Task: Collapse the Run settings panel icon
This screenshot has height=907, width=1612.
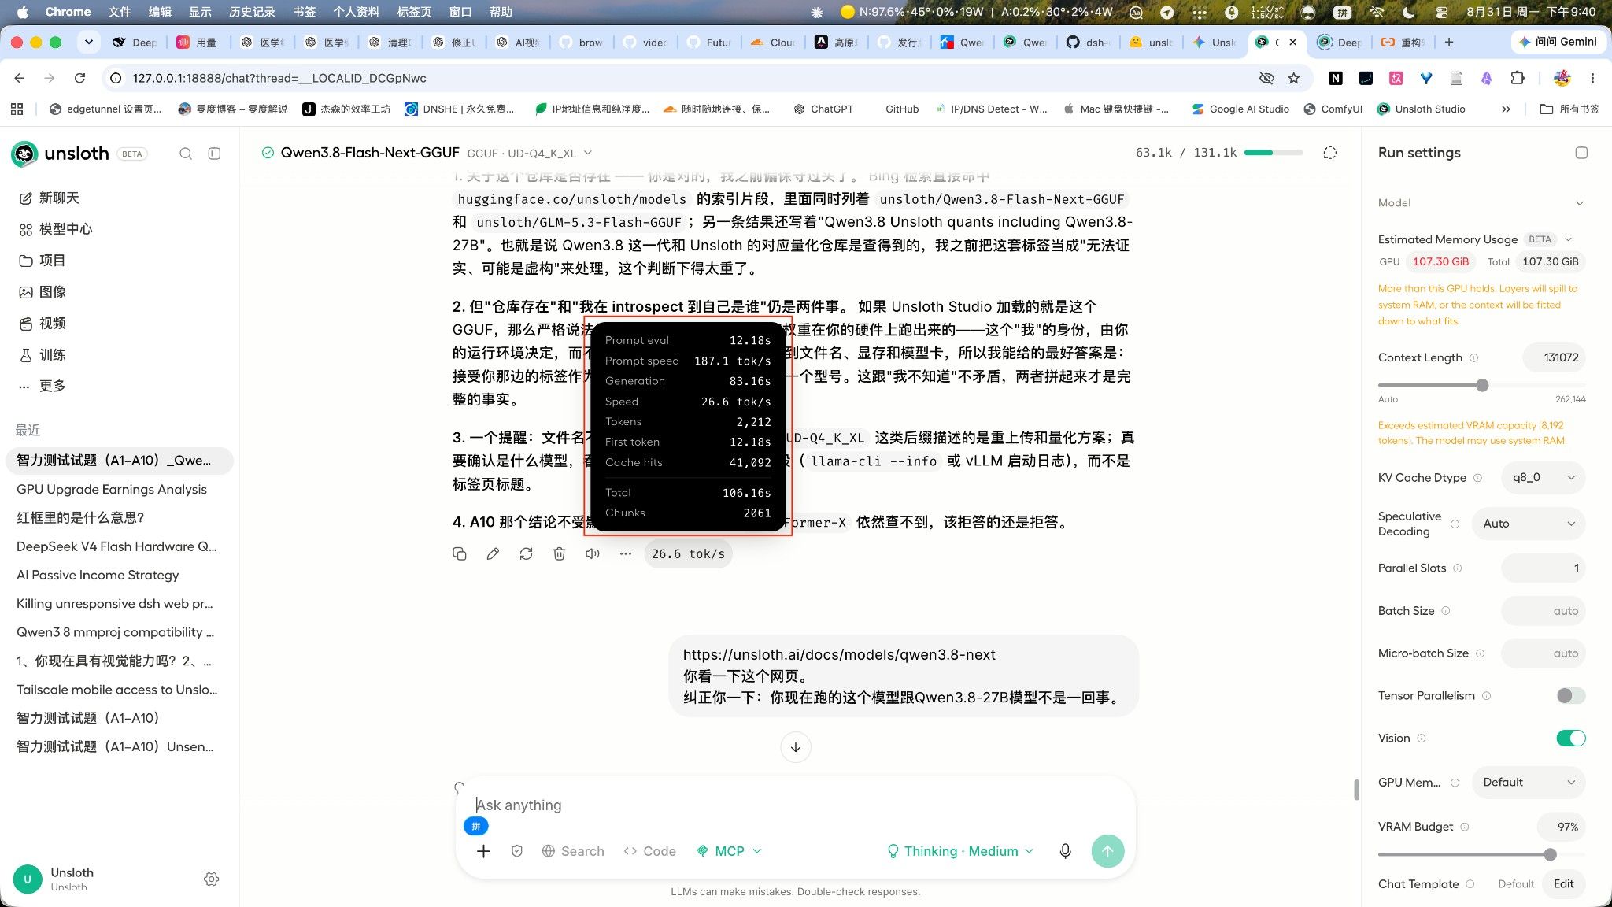Action: [x=1581, y=153]
